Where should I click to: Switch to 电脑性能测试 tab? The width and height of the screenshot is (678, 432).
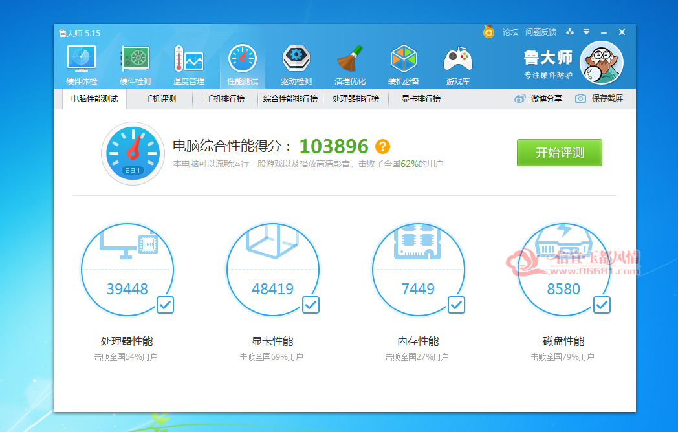click(x=94, y=99)
